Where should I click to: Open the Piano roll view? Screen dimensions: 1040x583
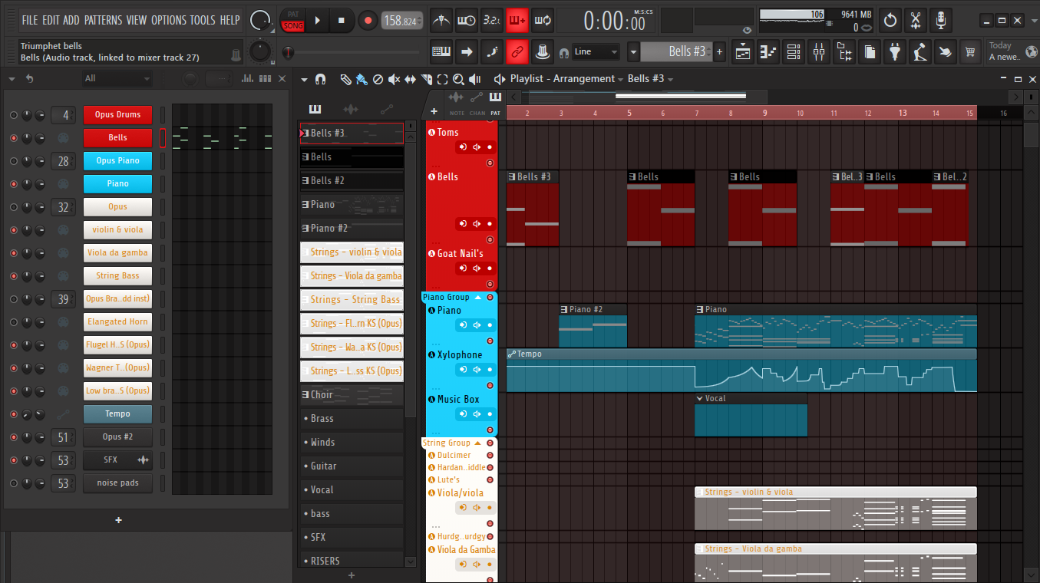pos(768,51)
